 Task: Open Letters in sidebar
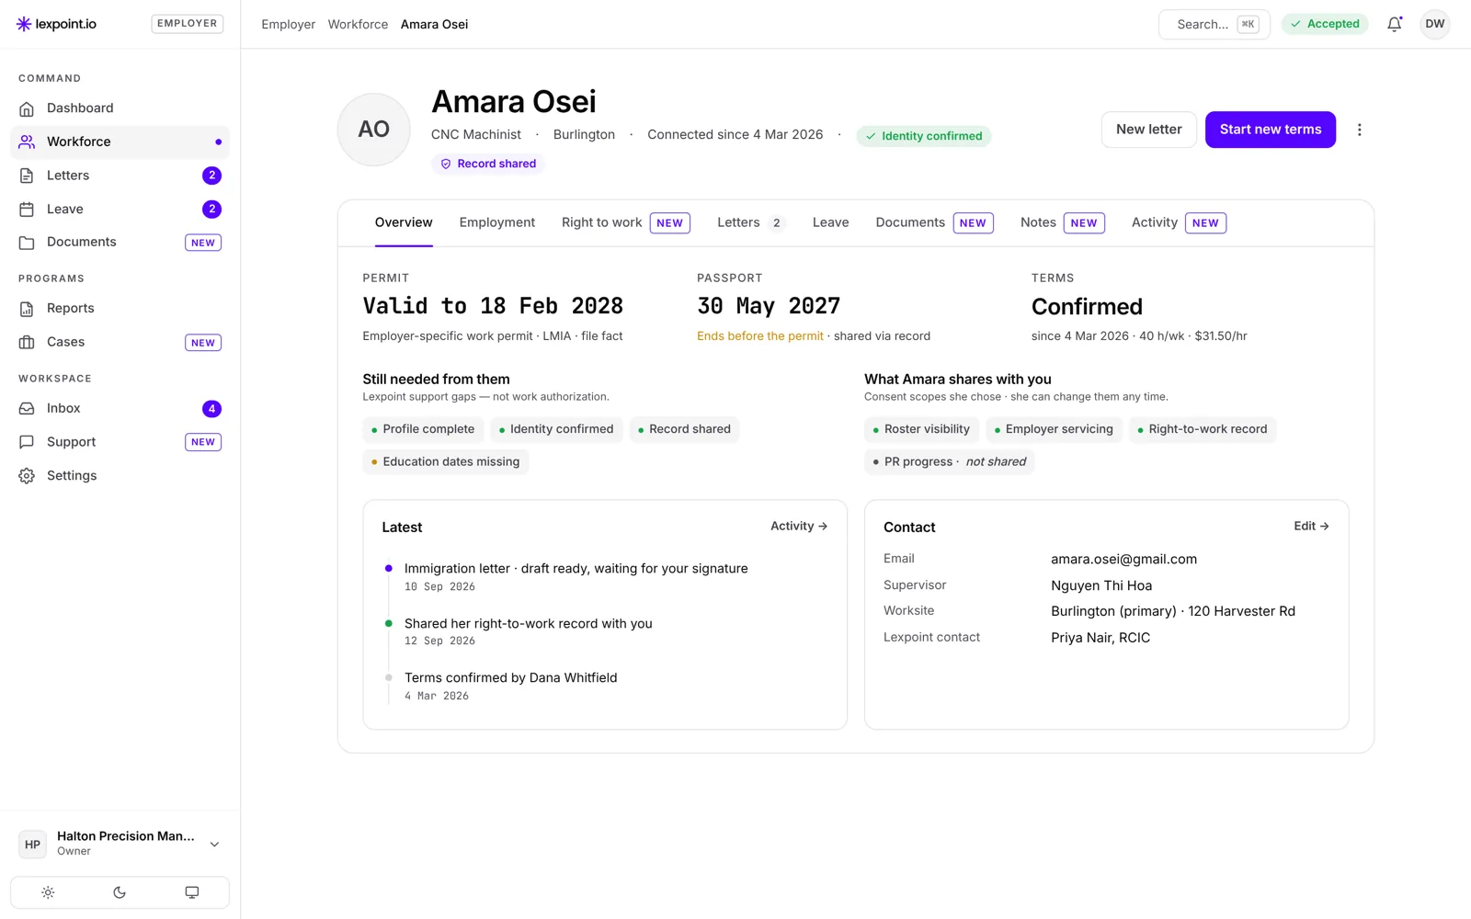120,176
